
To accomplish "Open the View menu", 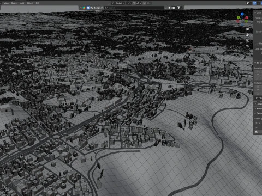I will (x=6, y=3).
